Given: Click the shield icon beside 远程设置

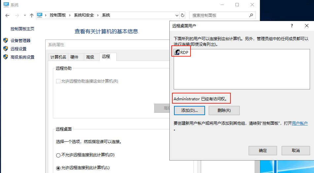Looking at the screenshot, I should [x=6, y=49].
